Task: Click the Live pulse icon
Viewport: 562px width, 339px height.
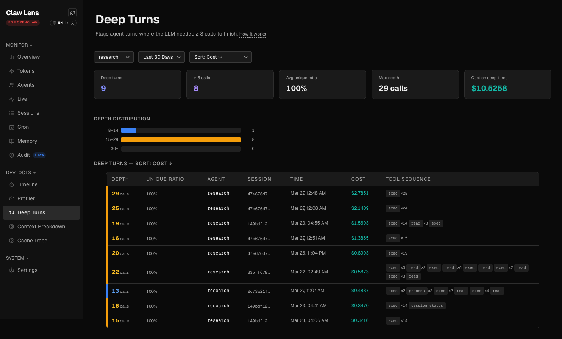Action: pos(12,99)
